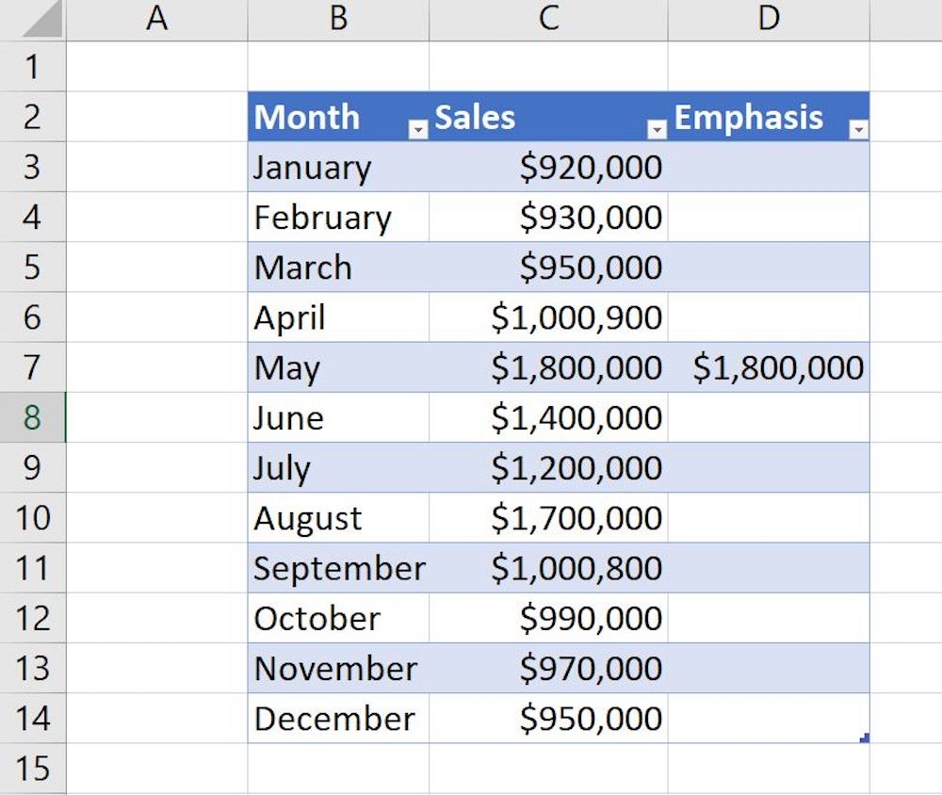Screen dimensions: 942x795
Task: Select column header D
Action: click(x=769, y=19)
